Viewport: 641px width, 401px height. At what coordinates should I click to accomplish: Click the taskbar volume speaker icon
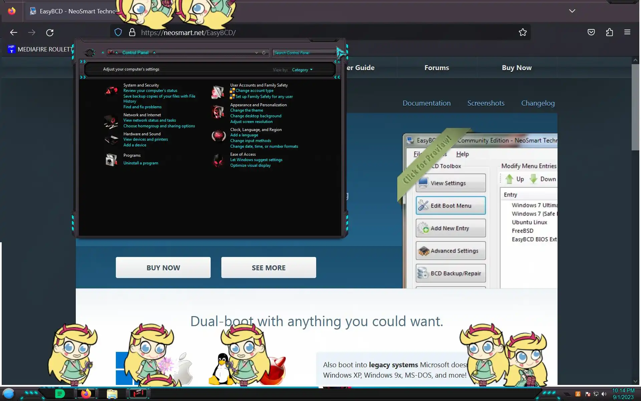coord(604,394)
